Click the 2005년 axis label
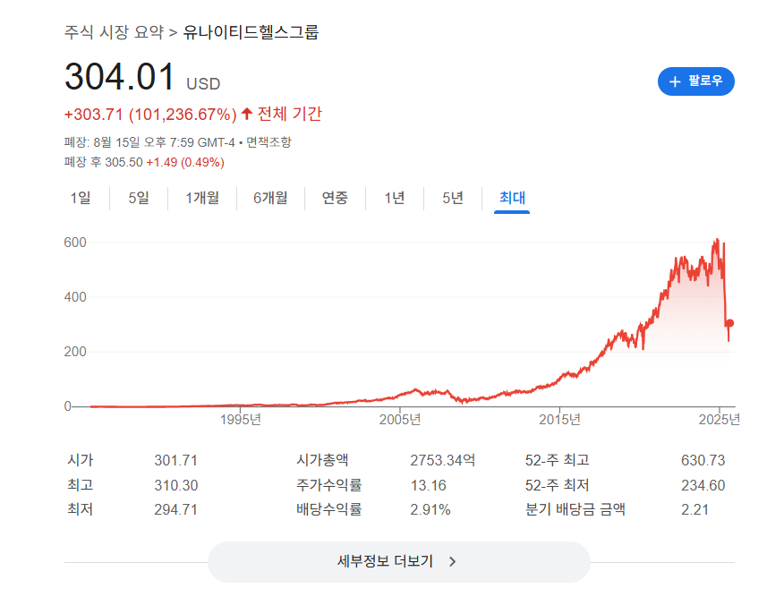Image resolution: width=784 pixels, height=614 pixels. pyautogui.click(x=399, y=419)
